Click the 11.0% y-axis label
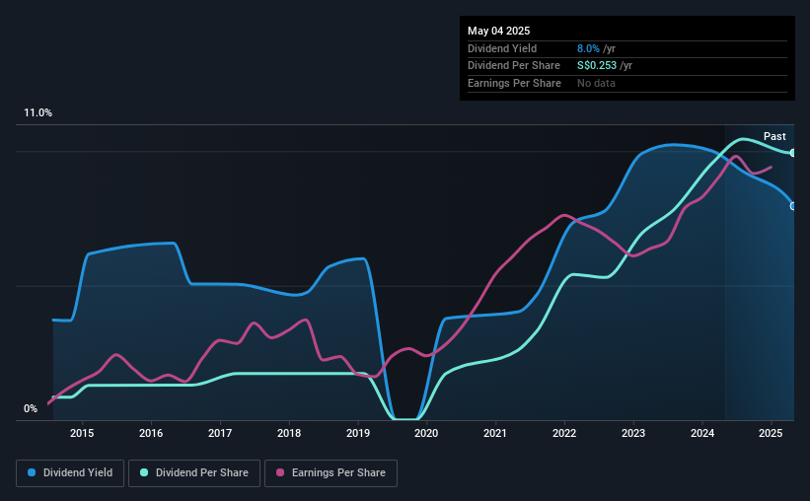This screenshot has width=810, height=501. (37, 113)
